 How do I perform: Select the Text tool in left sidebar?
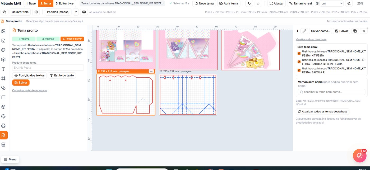[x=3, y=69]
